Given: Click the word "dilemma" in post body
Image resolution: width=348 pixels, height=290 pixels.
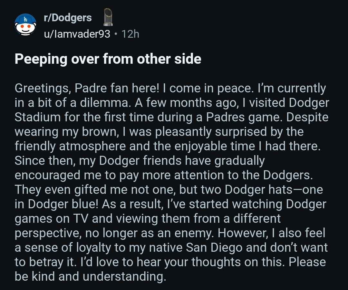Looking at the screenshot, I should click(x=104, y=103).
